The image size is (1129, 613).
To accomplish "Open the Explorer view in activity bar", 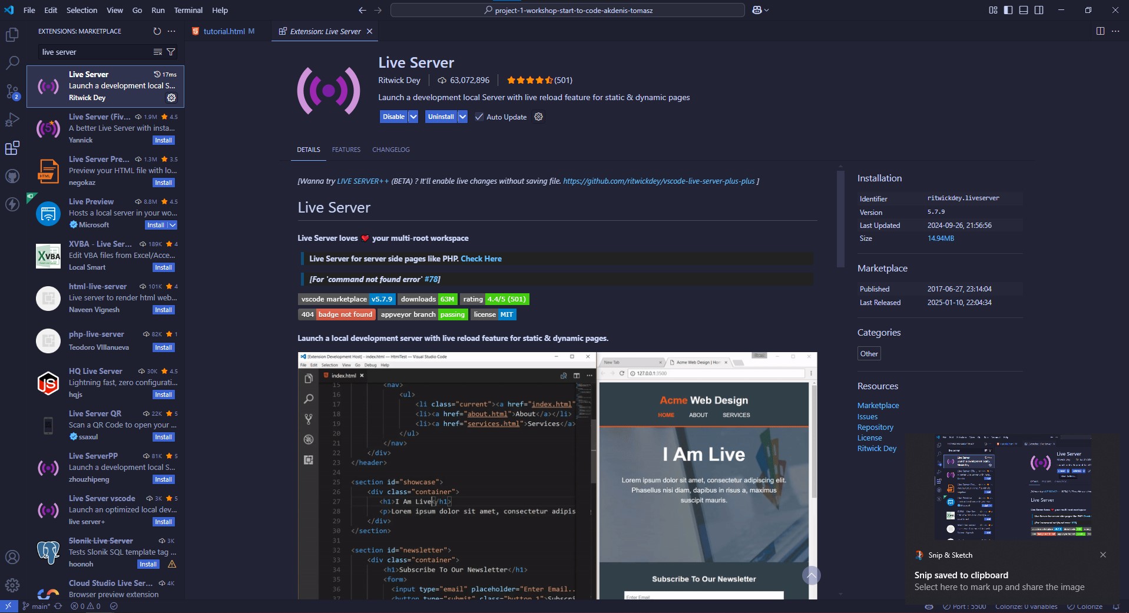I will [12, 35].
